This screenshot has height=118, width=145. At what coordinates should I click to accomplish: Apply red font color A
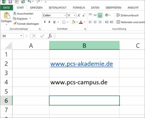click(x=81, y=22)
